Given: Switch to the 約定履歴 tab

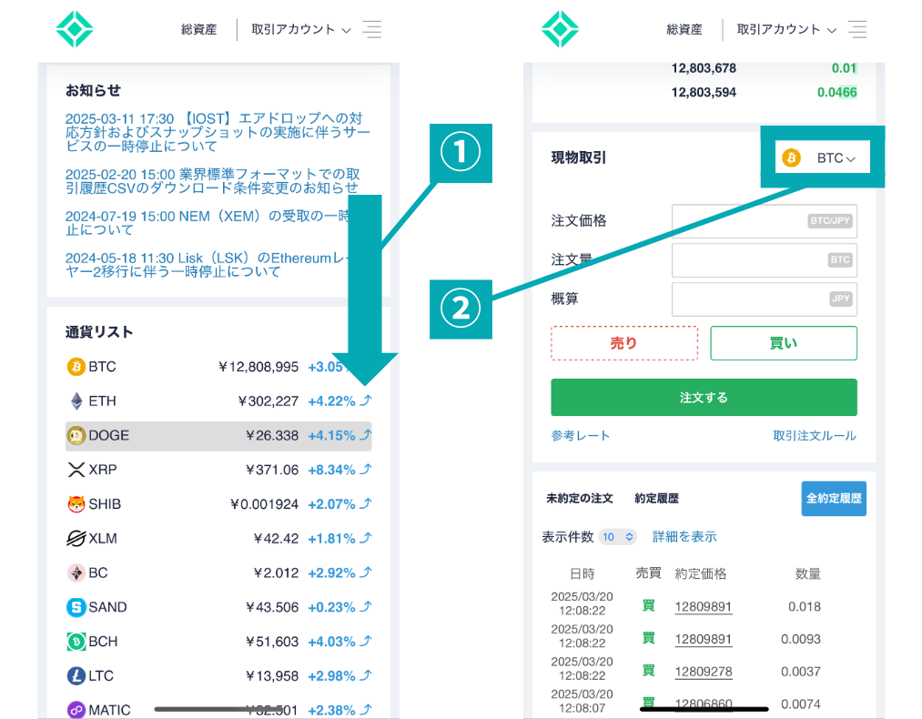Looking at the screenshot, I should click(x=656, y=499).
